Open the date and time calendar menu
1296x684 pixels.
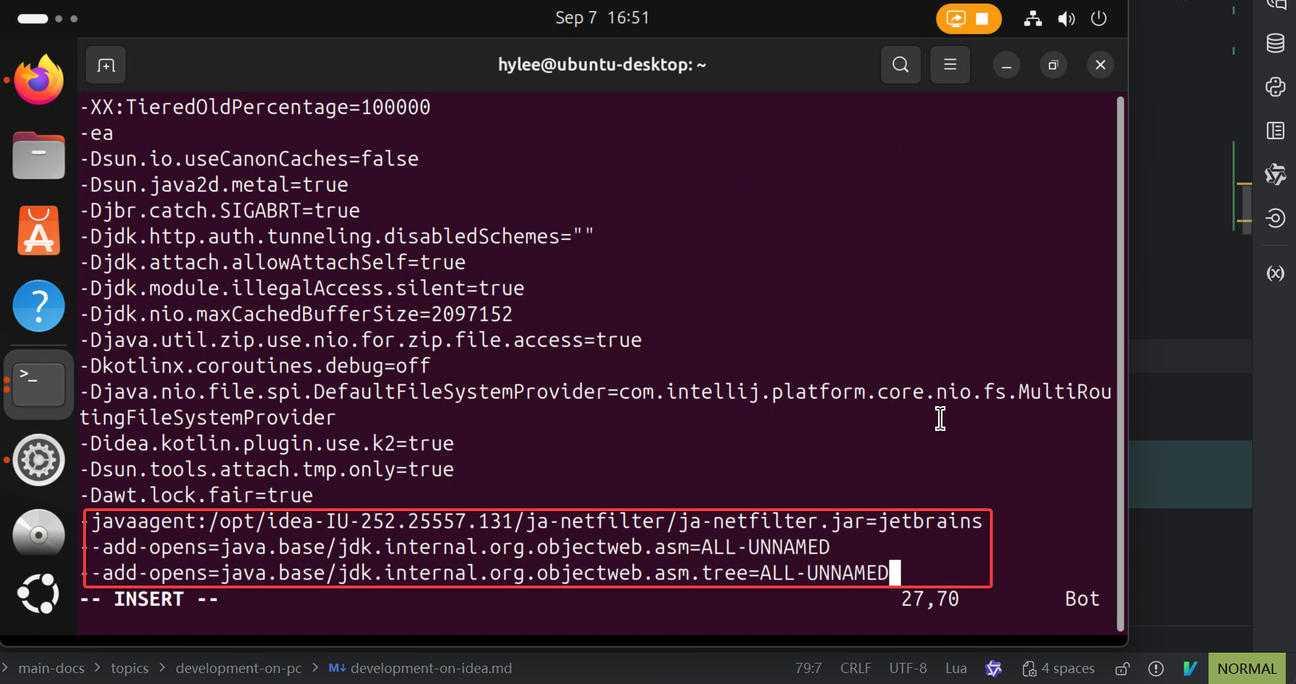[x=602, y=18]
